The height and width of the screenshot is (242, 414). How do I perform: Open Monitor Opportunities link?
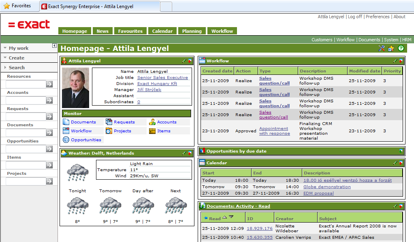(86, 140)
